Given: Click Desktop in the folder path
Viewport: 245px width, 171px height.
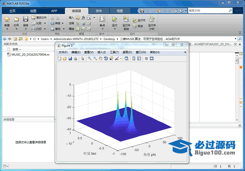Looking at the screenshot, I should (x=109, y=39).
